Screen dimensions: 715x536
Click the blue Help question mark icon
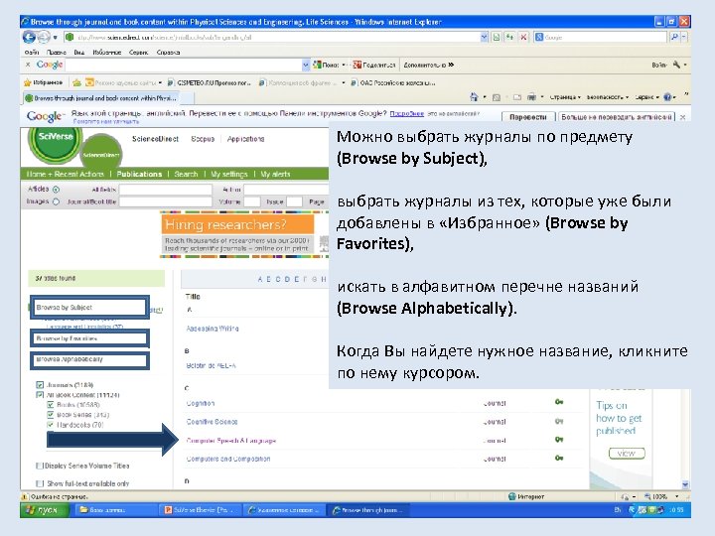coord(667,97)
